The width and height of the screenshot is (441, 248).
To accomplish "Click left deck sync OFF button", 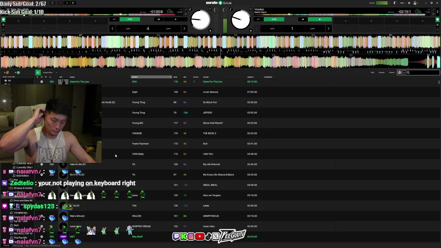I will pyautogui.click(x=114, y=19).
